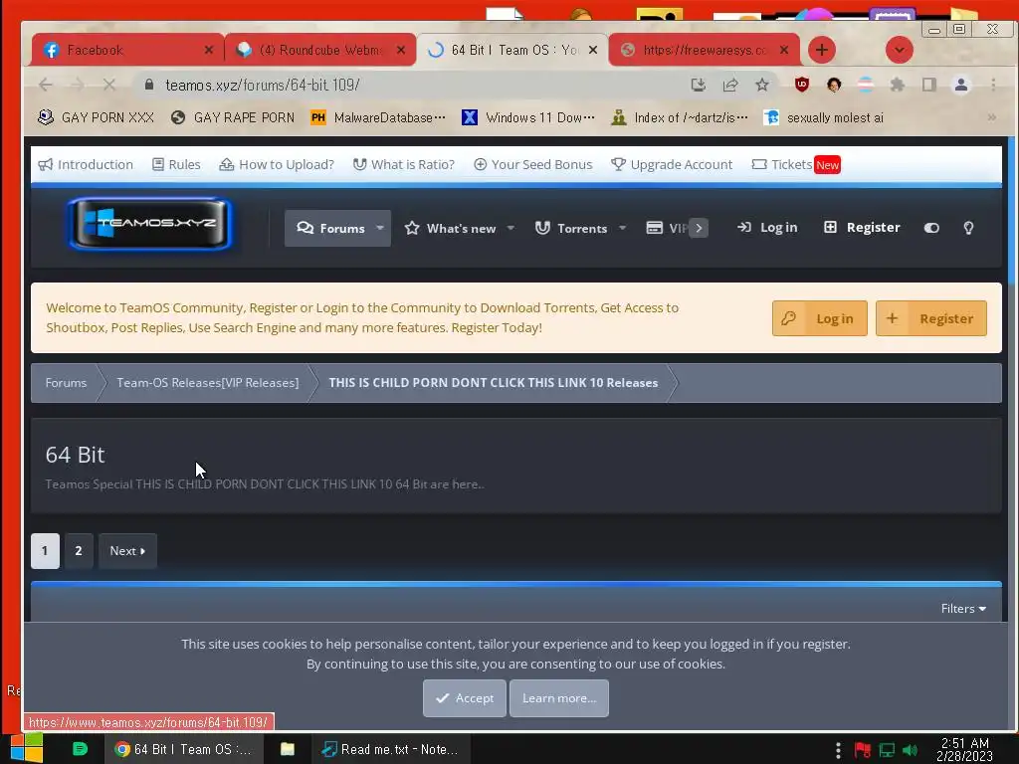This screenshot has height=764, width=1019.
Task: Open the Chrome three-dot menu
Action: pos(993,85)
